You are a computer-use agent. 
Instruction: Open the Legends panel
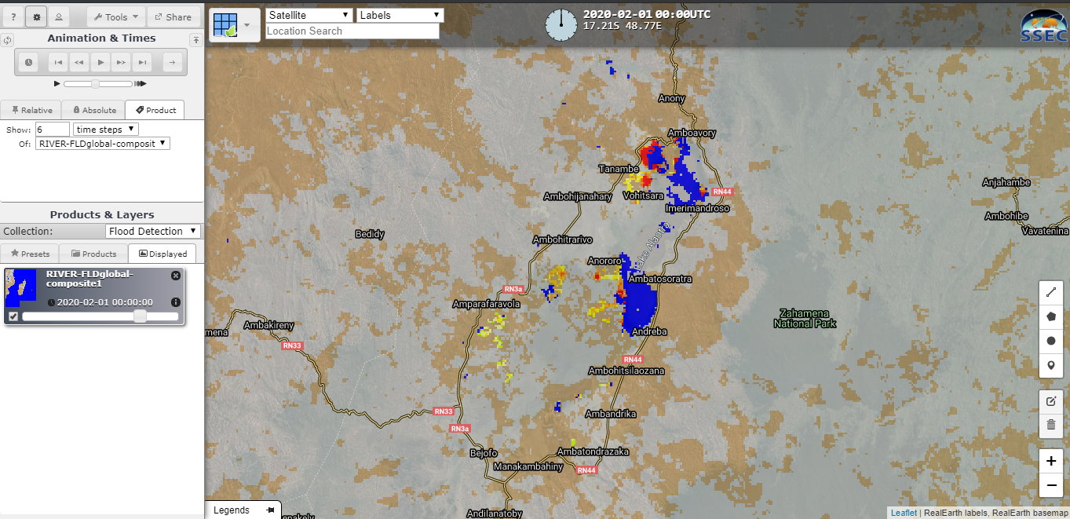pyautogui.click(x=232, y=510)
